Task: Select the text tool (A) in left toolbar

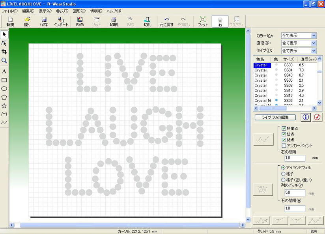Action: click(4, 71)
